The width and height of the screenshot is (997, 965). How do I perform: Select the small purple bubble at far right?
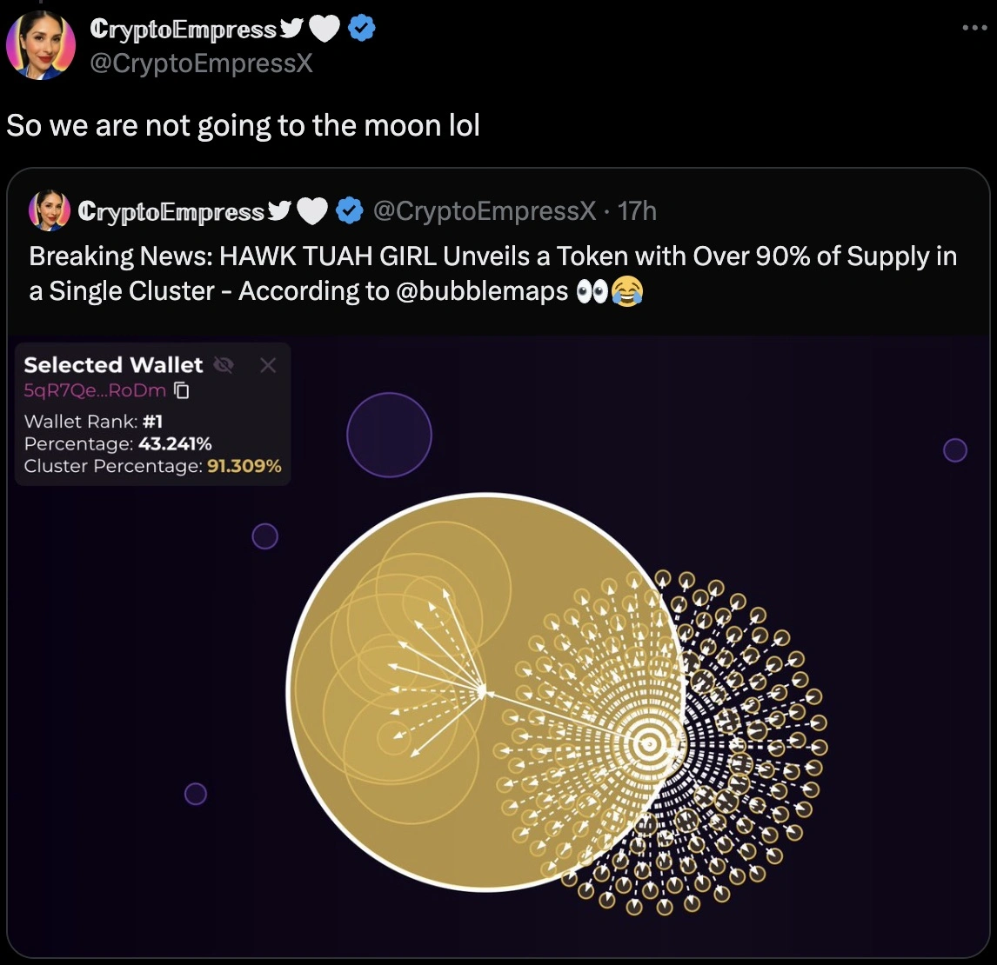coord(955,449)
